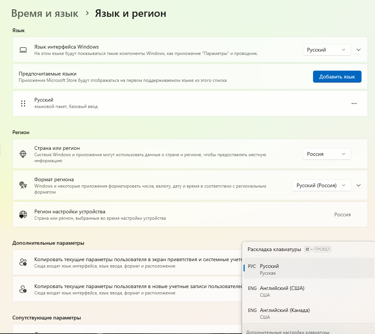Click the drag handle icon of Русский language

[x=23, y=103]
